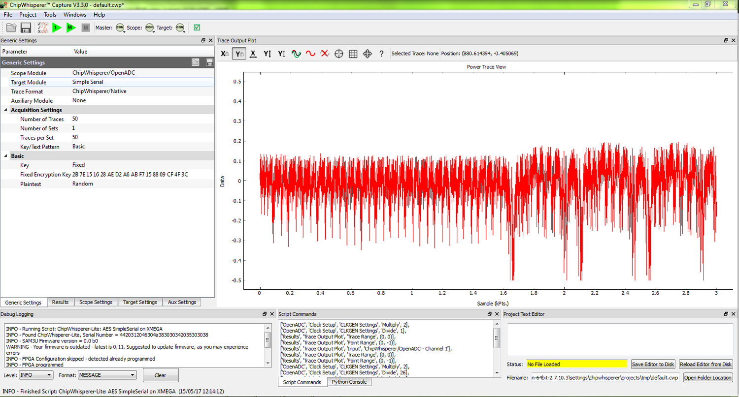739x397 pixels.
Task: Enable the X-axis autorange toggle
Action: 253,54
